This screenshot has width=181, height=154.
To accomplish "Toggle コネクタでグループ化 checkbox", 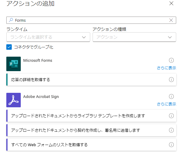I will click(9, 47).
